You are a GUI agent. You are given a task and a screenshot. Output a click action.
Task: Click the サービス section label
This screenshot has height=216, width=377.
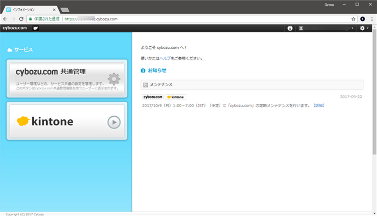coord(24,50)
